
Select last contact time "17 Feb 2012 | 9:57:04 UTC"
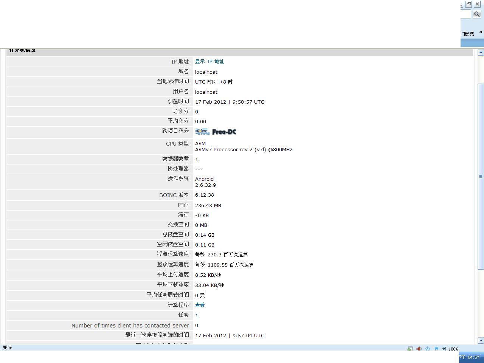pos(230,335)
